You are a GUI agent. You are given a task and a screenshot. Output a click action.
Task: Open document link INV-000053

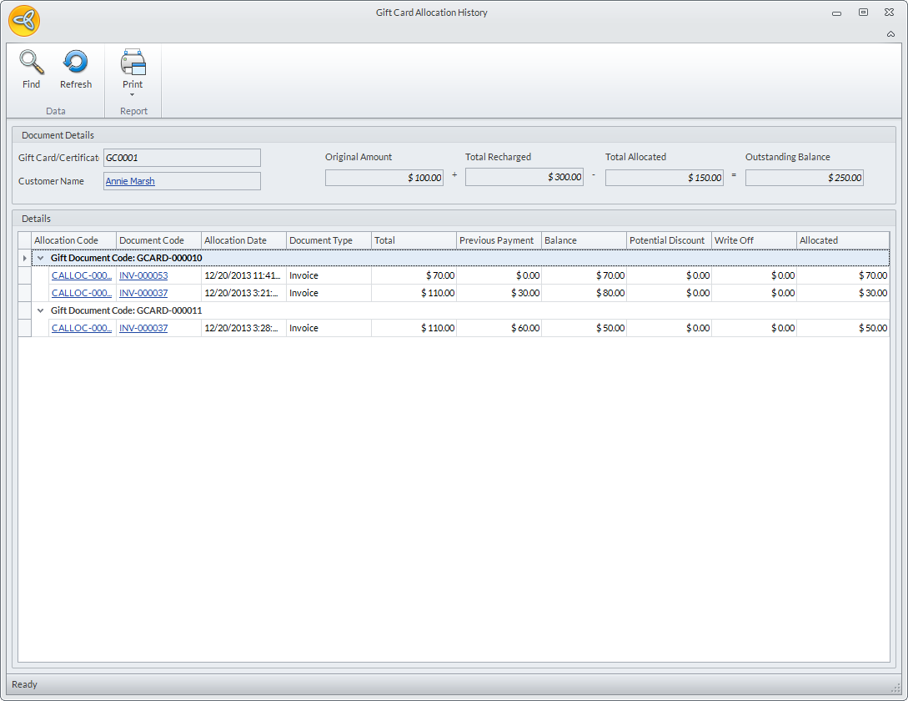(143, 275)
